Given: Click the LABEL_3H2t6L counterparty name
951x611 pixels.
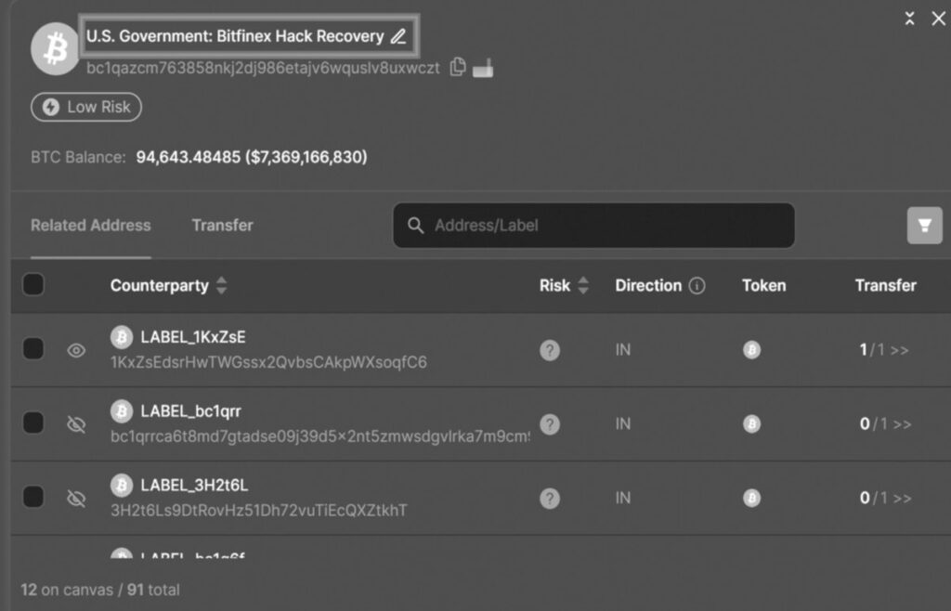Looking at the screenshot, I should 194,485.
